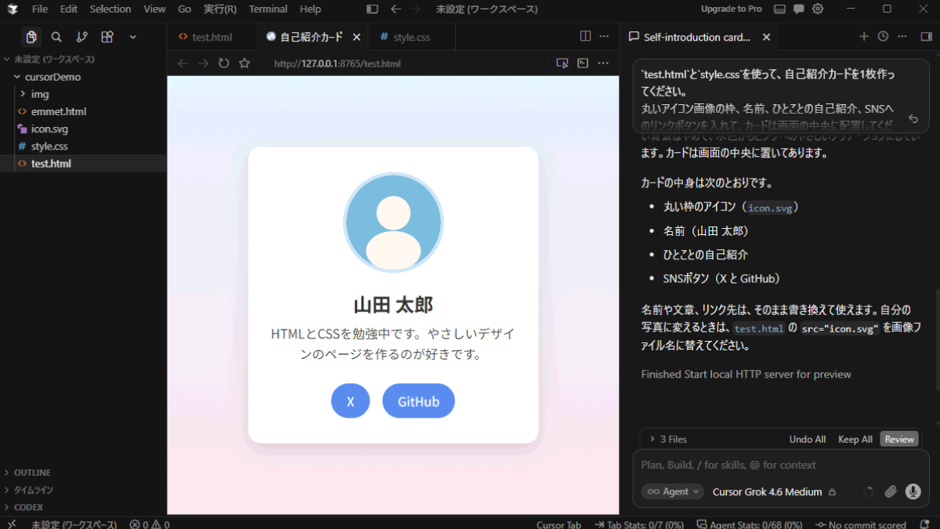Select test.html in the explorer

(x=83, y=163)
